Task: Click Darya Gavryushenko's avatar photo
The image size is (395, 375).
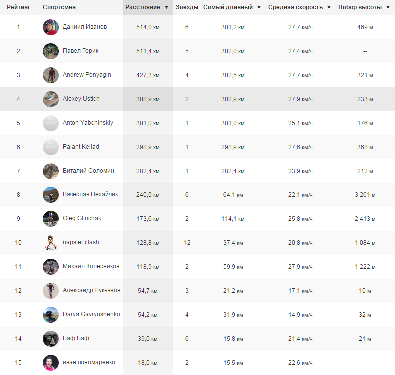Action: pyautogui.click(x=51, y=315)
